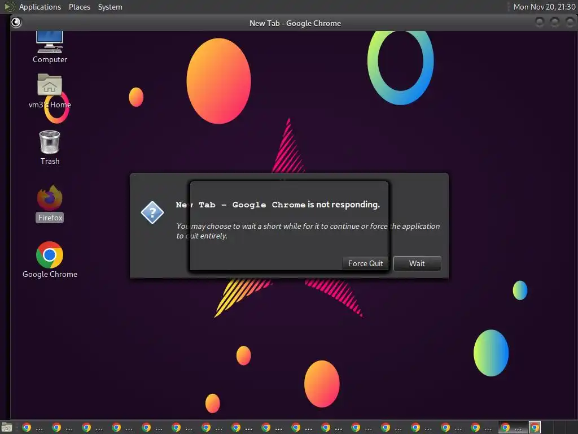Open the Applications menu in the top panel
Viewport: 578px width, 434px height.
pyautogui.click(x=40, y=7)
